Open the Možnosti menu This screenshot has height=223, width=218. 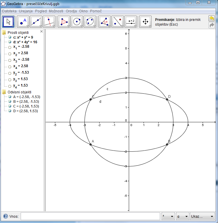(x=56, y=11)
